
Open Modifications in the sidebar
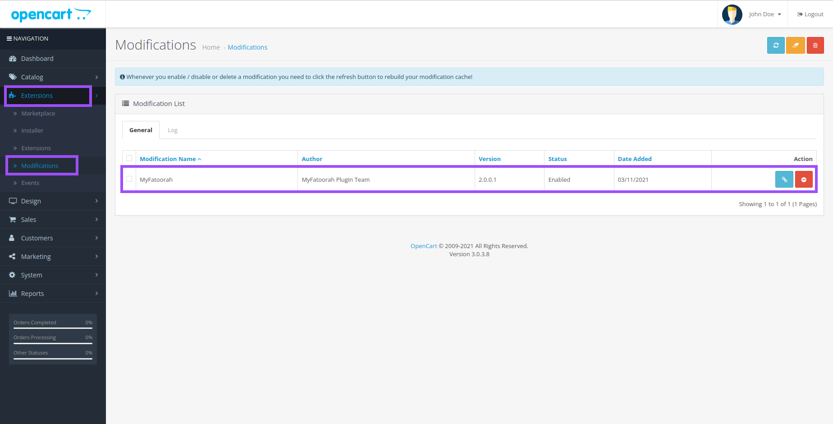click(x=40, y=166)
